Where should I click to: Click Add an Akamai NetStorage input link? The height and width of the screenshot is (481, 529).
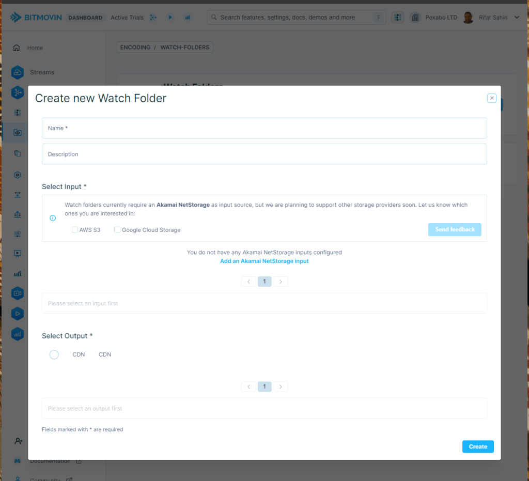(264, 261)
